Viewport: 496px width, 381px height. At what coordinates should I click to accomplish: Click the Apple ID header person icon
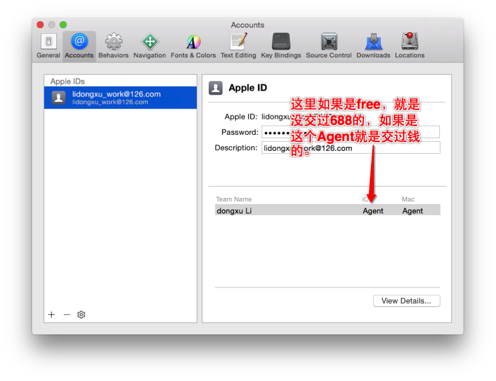tap(216, 88)
